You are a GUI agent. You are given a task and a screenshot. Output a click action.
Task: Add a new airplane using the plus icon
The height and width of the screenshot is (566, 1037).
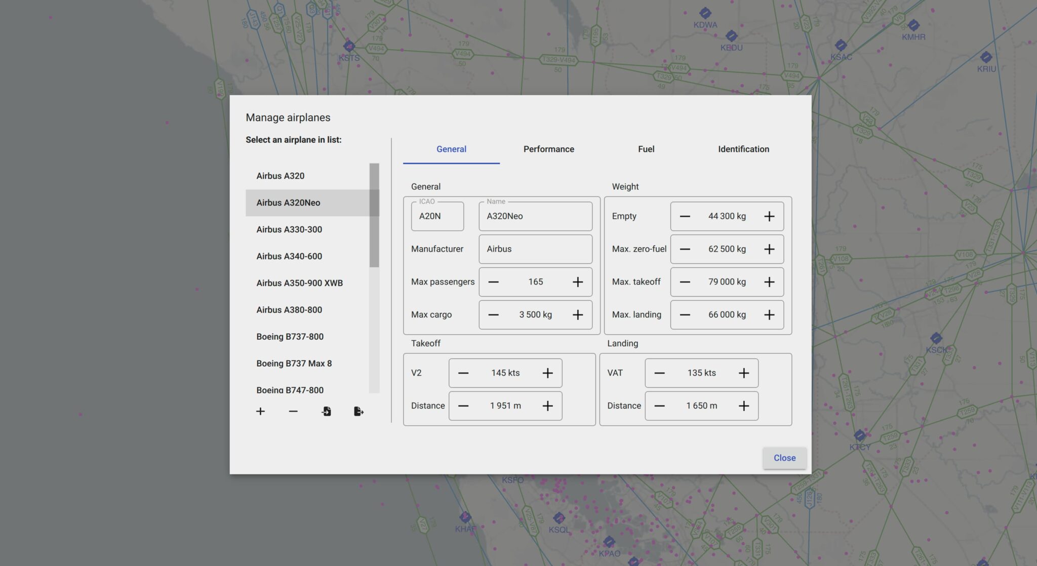coord(260,411)
